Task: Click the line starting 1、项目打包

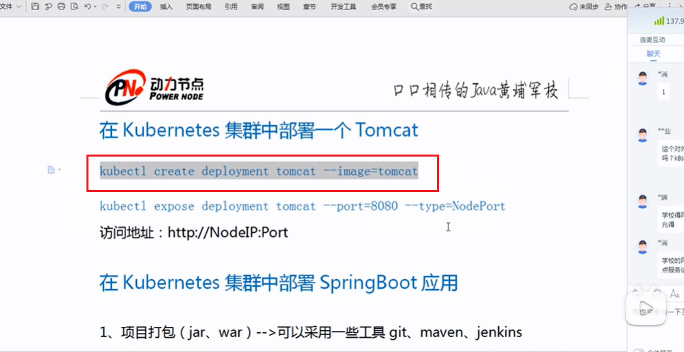Action: tap(310, 332)
